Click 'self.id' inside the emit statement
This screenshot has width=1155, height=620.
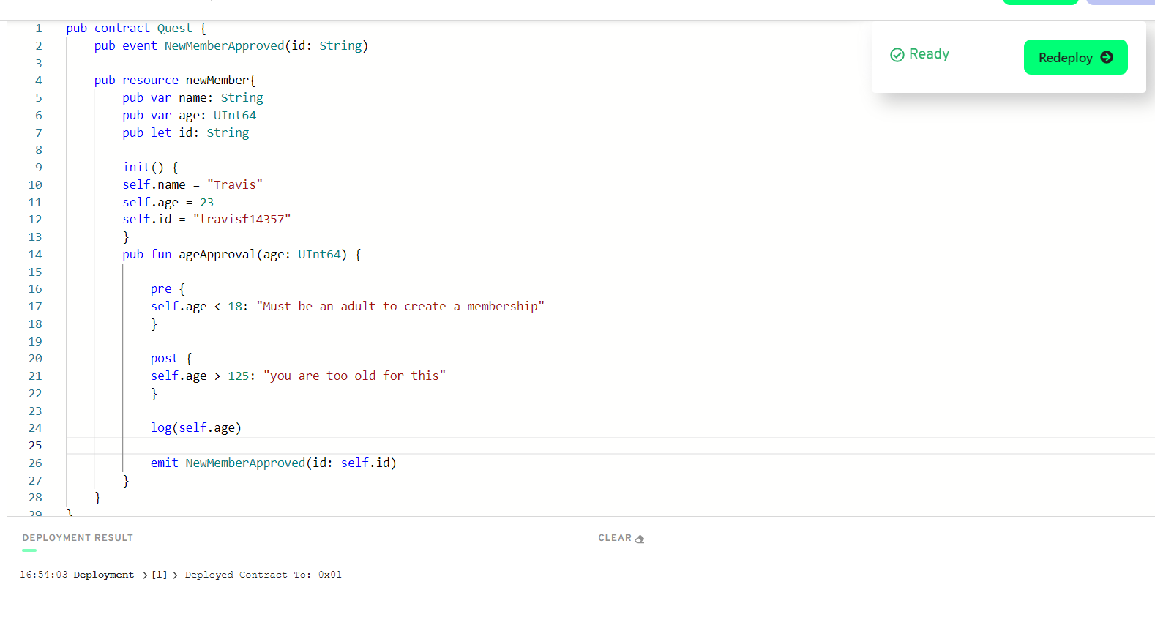(365, 463)
